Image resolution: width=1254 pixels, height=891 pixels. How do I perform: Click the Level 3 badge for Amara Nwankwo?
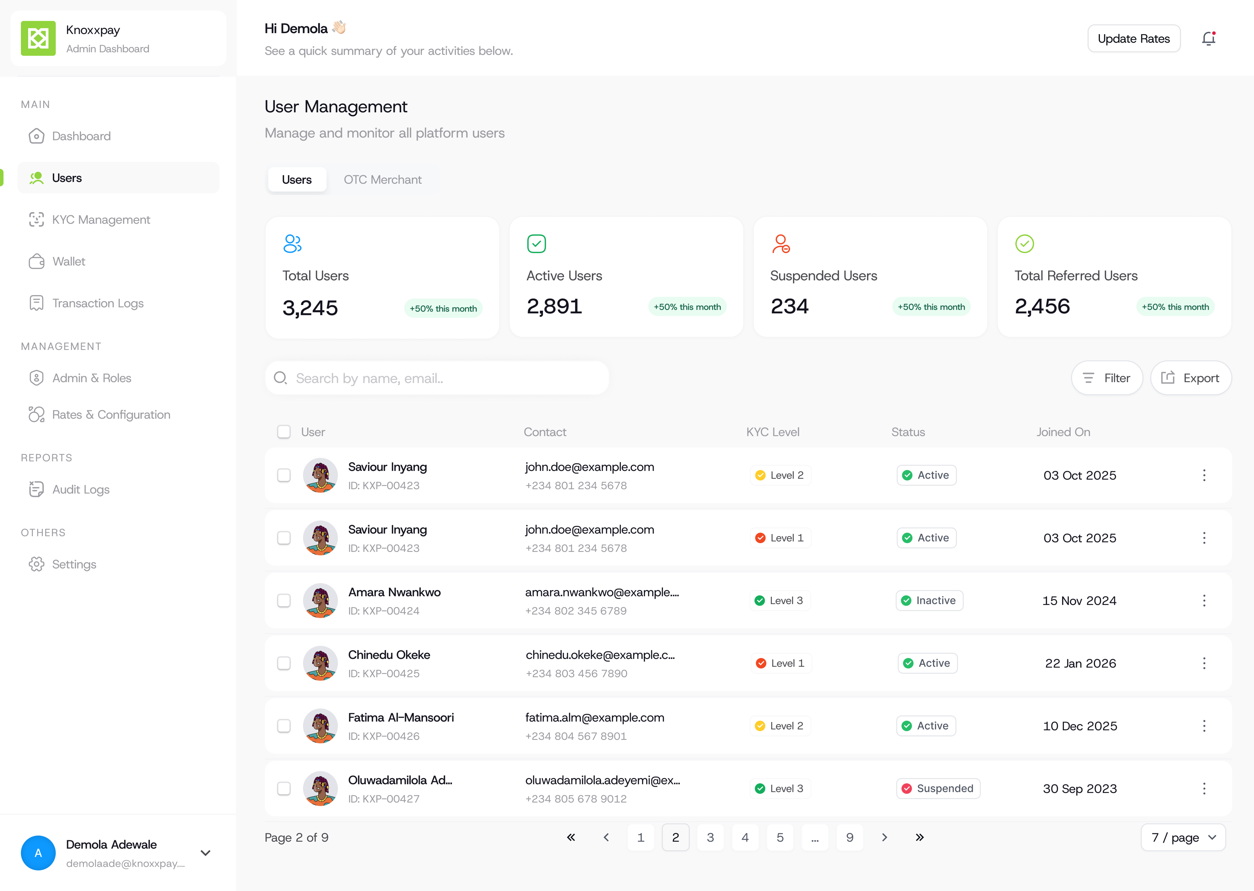(x=780, y=601)
